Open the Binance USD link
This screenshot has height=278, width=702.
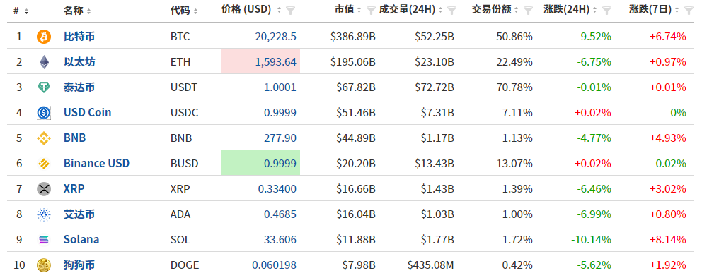[96, 164]
